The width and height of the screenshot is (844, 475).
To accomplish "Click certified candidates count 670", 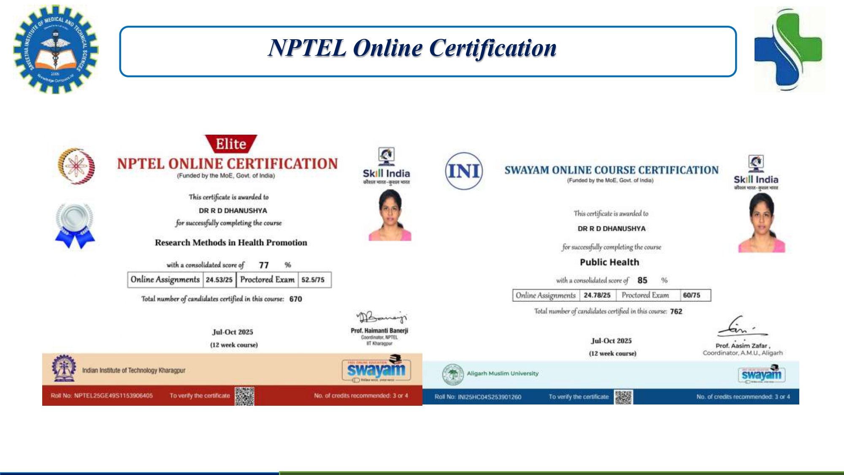I will point(295,299).
